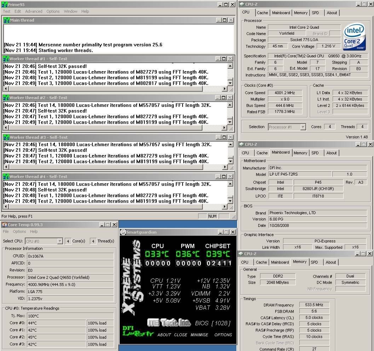Maximize the Worker thread #1 window

tap(224, 59)
